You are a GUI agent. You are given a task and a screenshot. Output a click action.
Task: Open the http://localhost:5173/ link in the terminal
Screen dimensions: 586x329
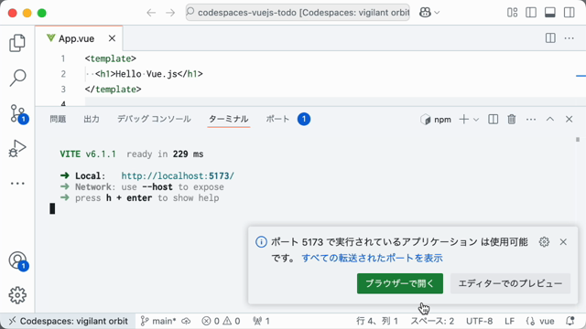(178, 175)
